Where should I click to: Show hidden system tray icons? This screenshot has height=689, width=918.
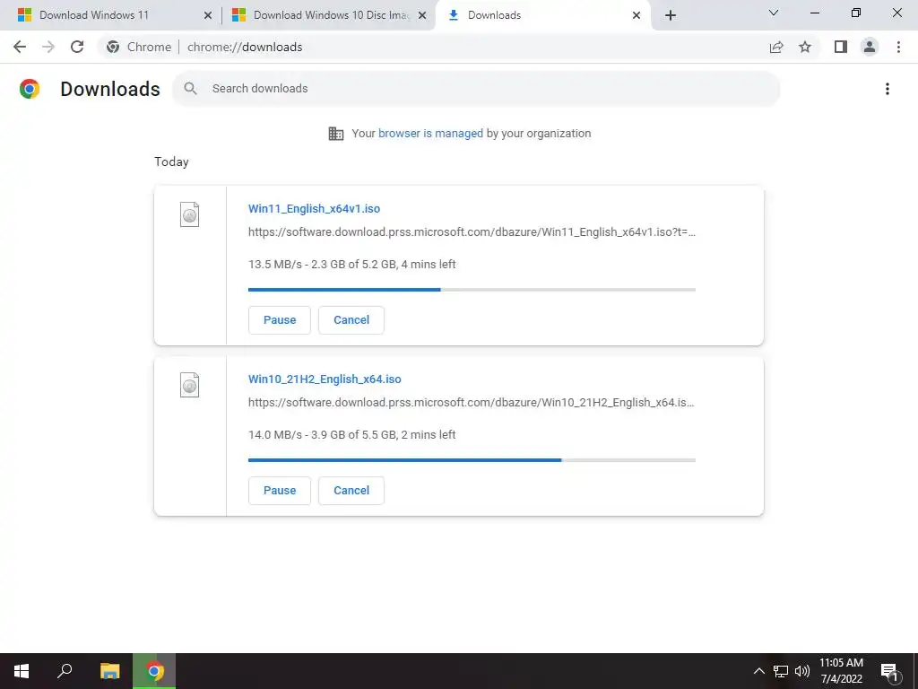click(758, 671)
